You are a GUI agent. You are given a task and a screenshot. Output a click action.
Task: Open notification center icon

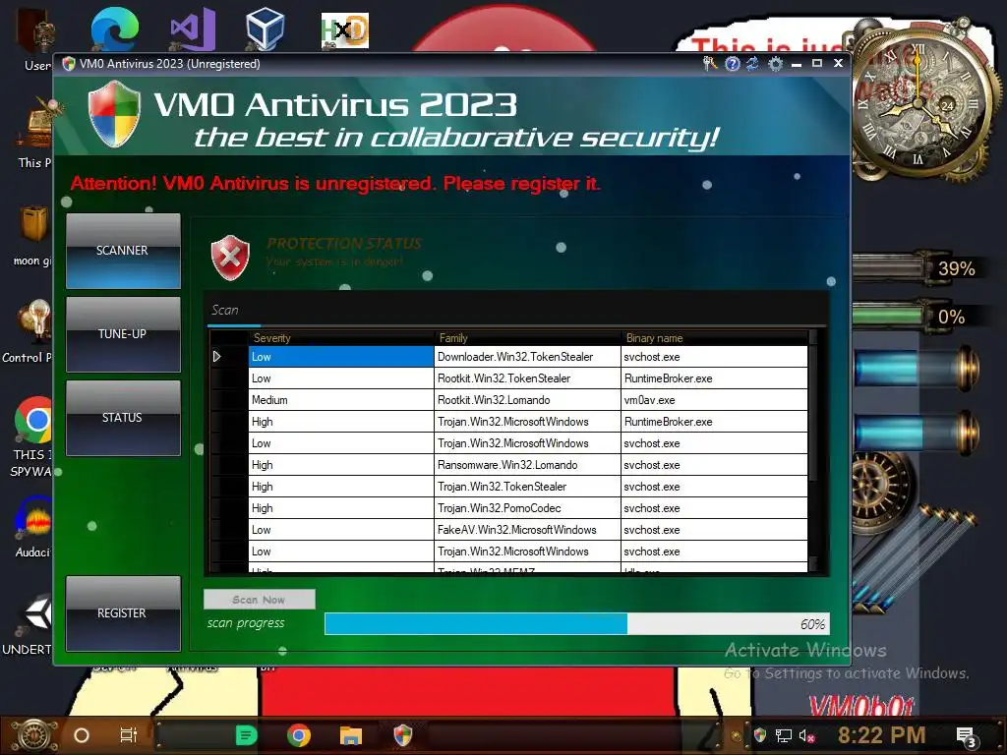point(966,736)
